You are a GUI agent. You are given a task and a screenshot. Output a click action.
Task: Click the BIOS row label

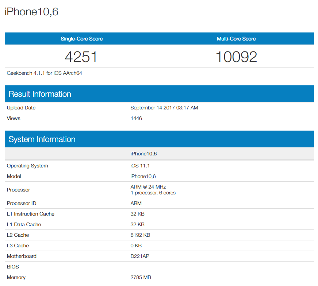coord(13,267)
